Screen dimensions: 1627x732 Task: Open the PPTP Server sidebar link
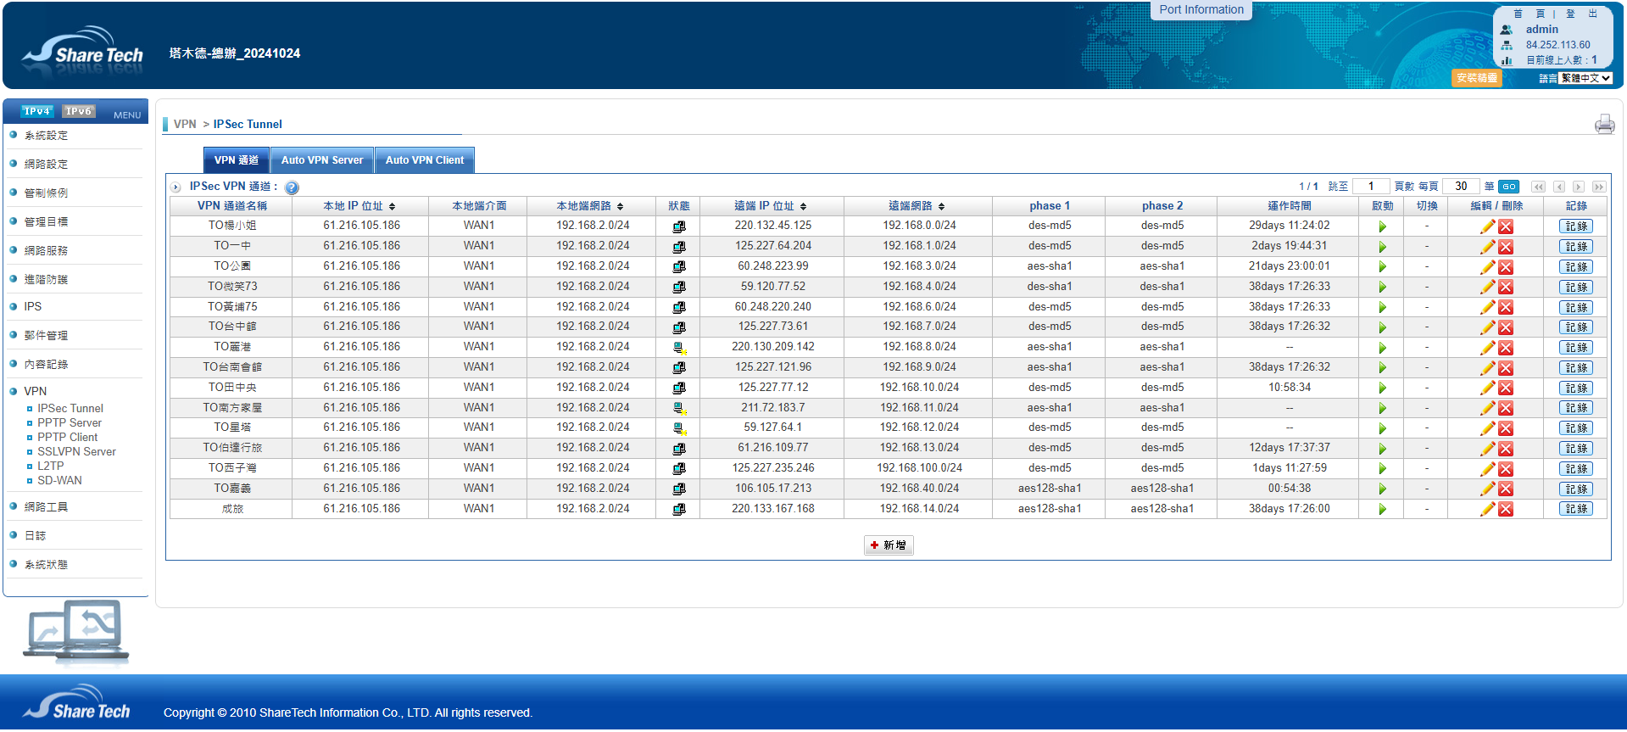click(x=70, y=423)
